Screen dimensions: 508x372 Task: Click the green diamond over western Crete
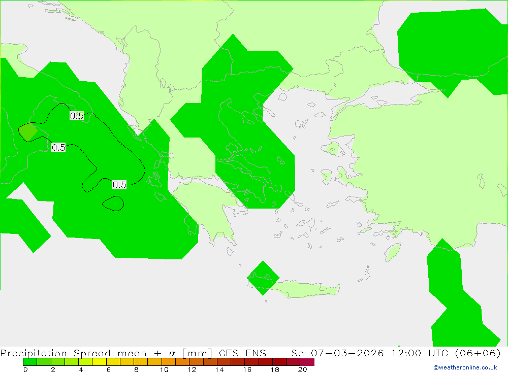point(263,278)
